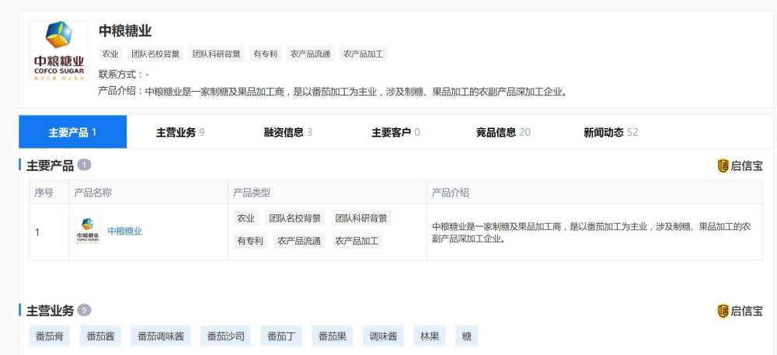View the 新闻动态 tab

(x=611, y=132)
